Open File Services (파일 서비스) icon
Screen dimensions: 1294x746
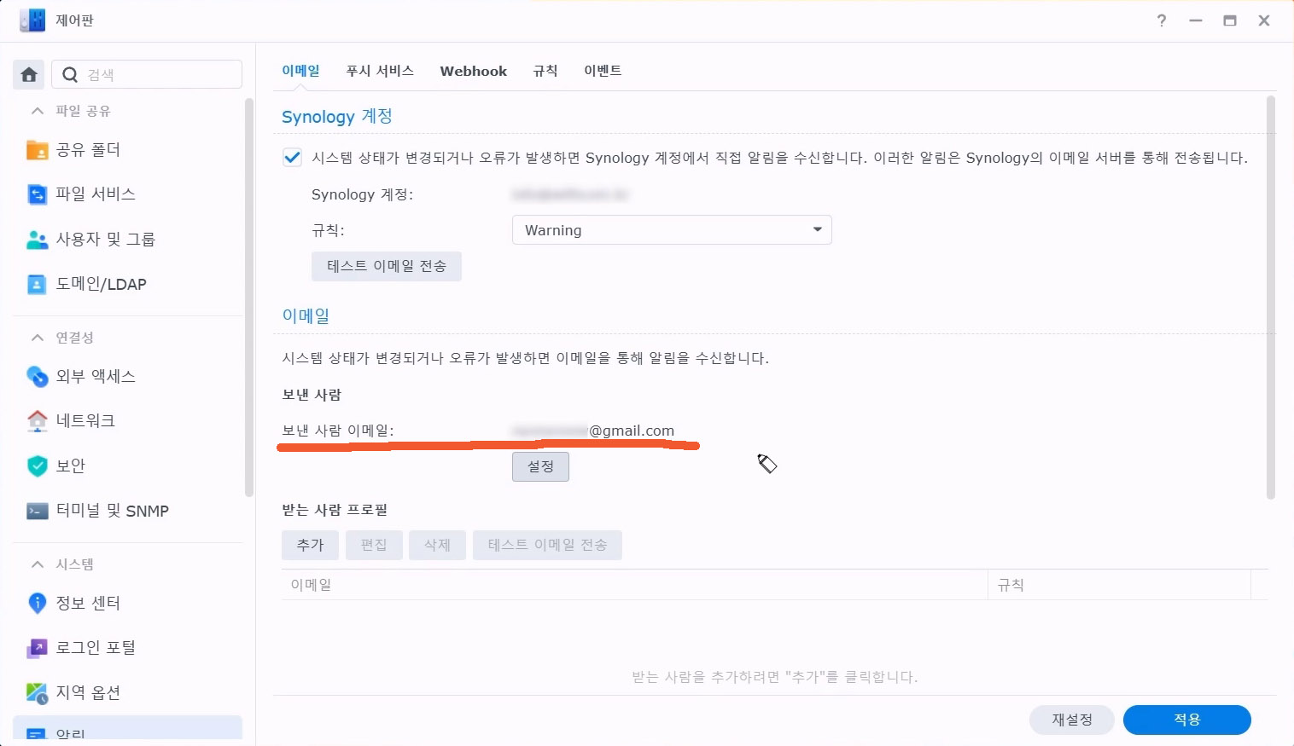coord(37,194)
